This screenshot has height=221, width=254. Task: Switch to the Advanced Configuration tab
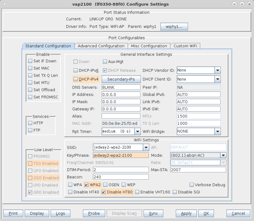point(101,46)
